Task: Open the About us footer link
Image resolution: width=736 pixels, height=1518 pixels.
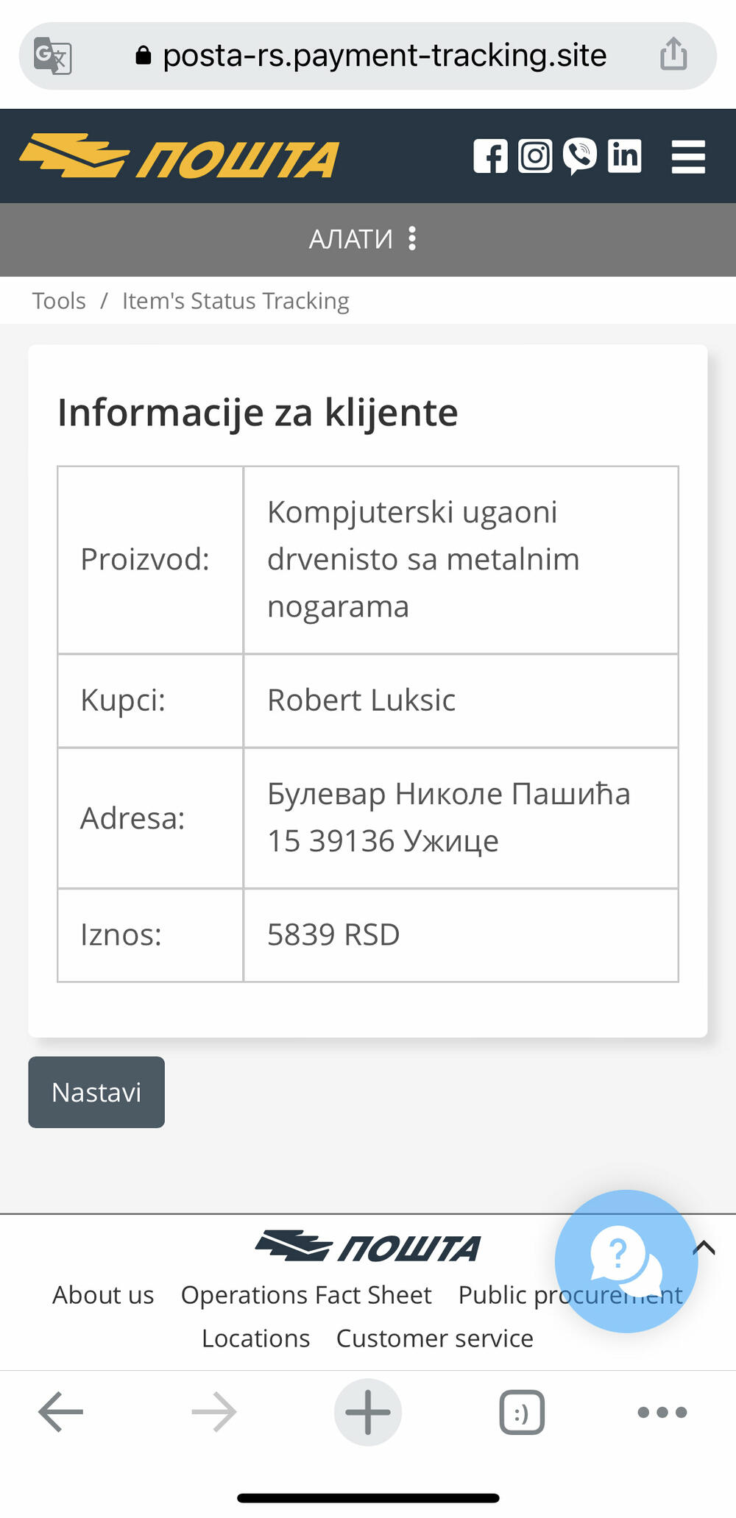Action: (x=103, y=1295)
